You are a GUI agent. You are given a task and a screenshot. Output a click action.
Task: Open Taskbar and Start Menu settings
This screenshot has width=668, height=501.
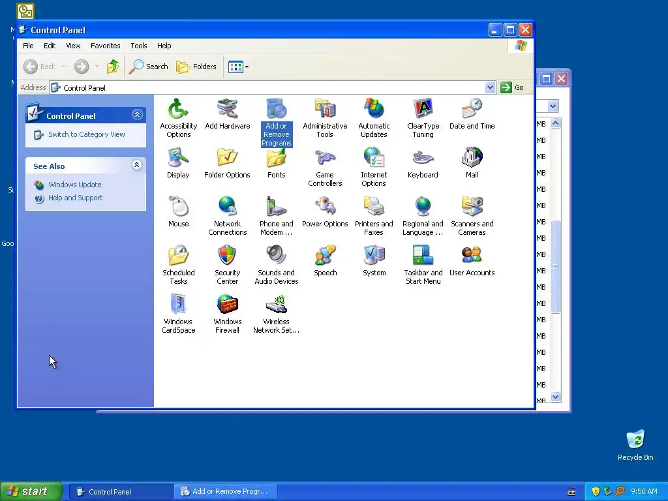point(423,265)
